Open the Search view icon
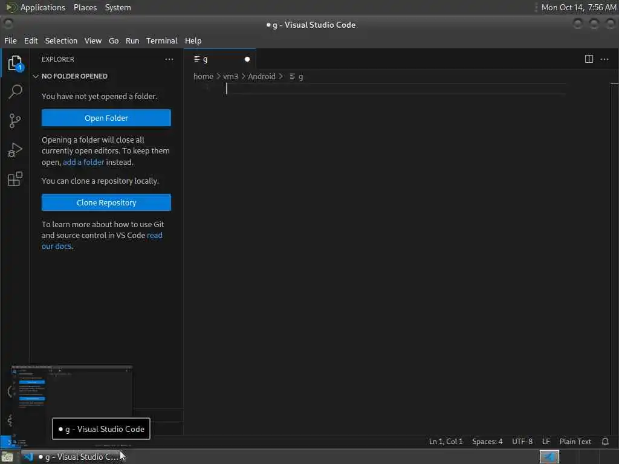This screenshot has height=464, width=619. coord(15,92)
